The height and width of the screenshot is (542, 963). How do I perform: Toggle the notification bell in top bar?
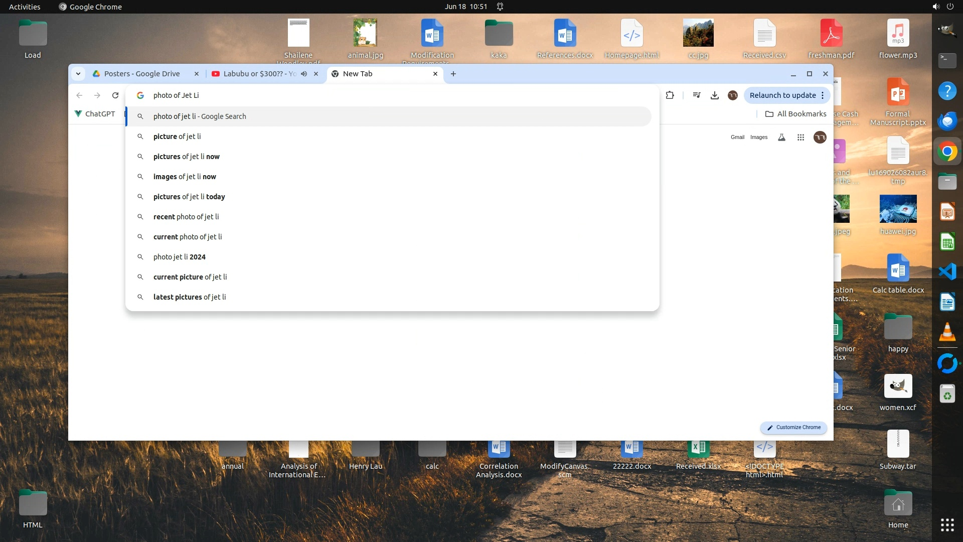pos(500,7)
